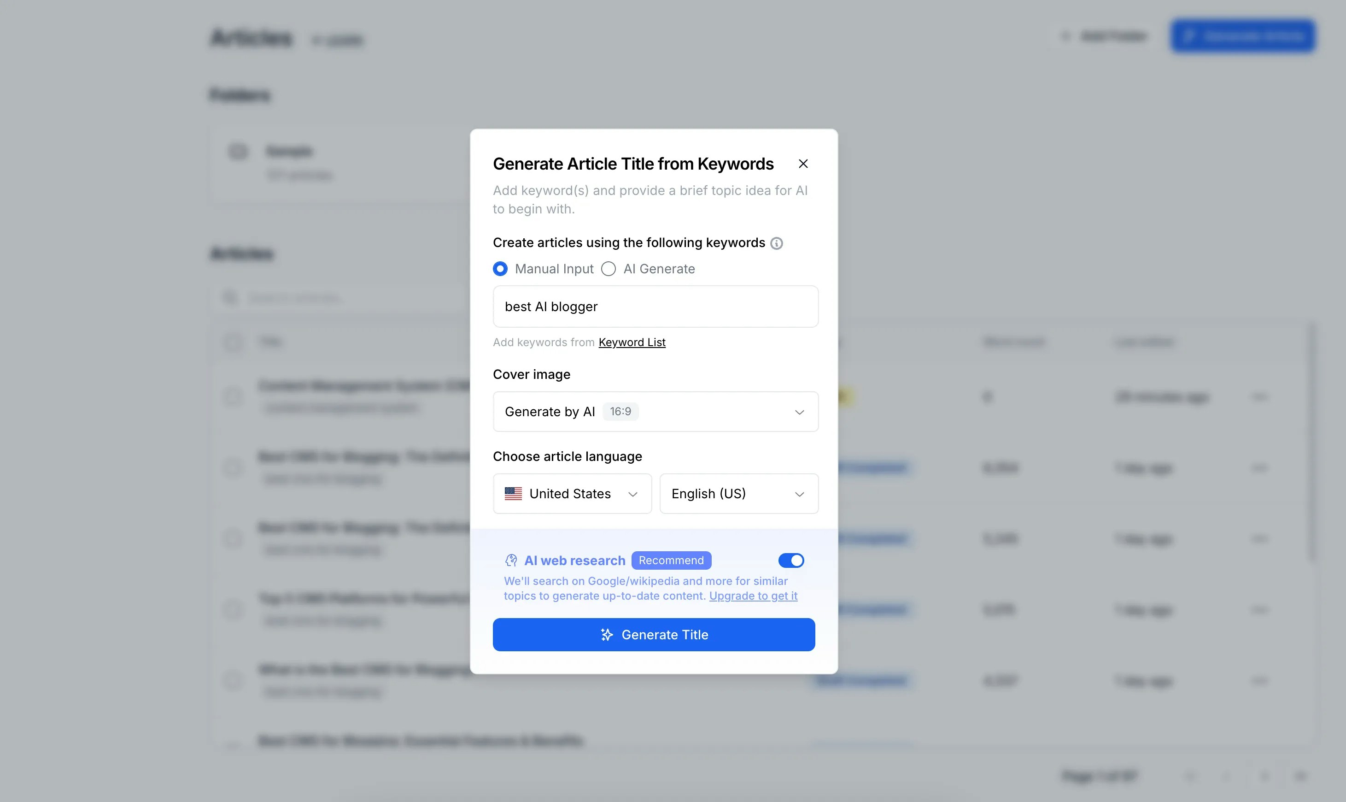Open the English (US) language dropdown
Screen dimensions: 1346x802
(738, 493)
